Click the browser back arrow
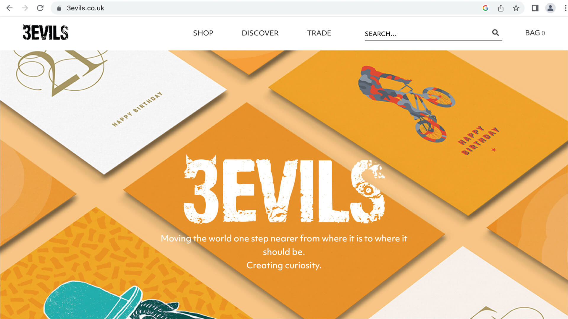Screen dimensions: 568x319 (9, 8)
